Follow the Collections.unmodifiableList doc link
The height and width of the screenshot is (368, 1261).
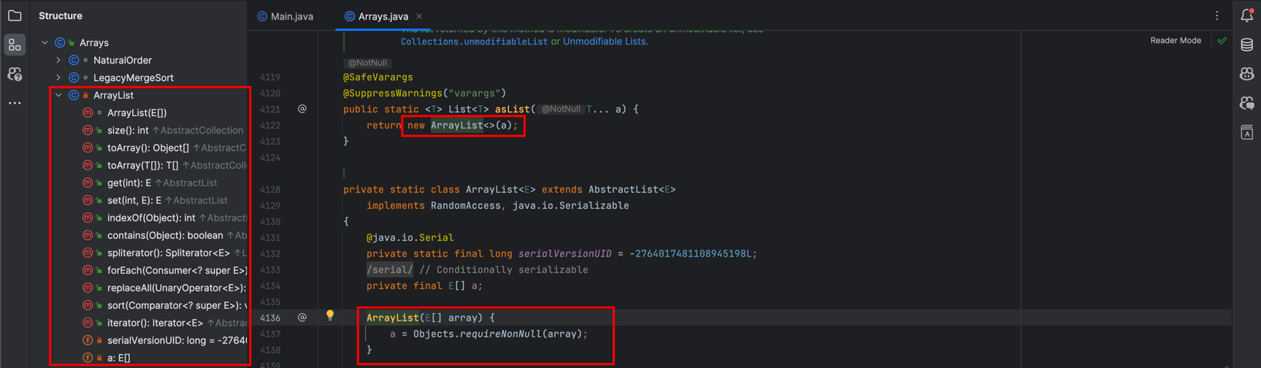474,42
